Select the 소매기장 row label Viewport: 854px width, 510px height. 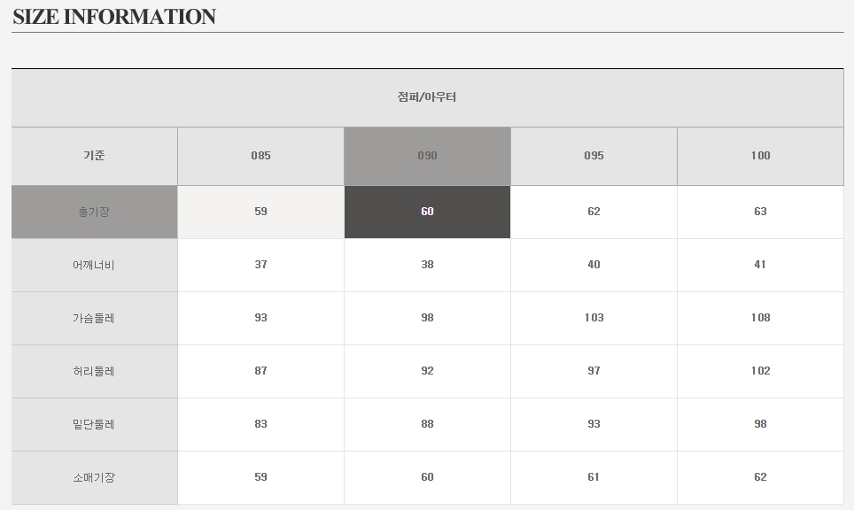94,477
